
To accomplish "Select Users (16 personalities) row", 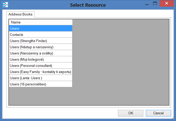I will [x=40, y=84].
